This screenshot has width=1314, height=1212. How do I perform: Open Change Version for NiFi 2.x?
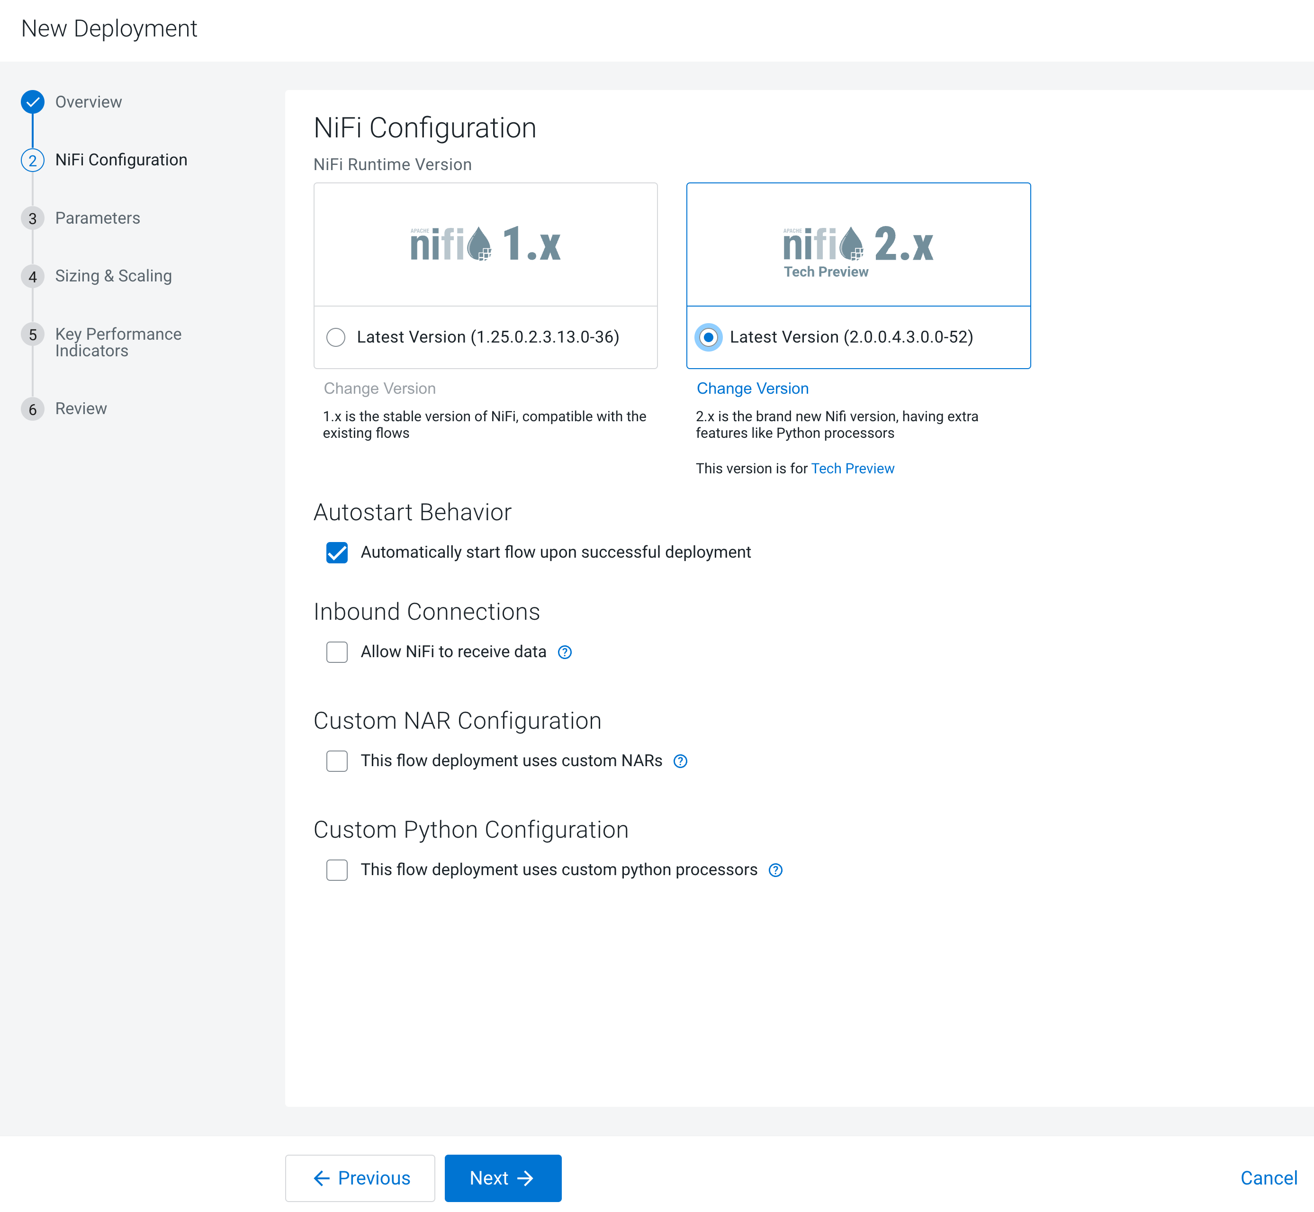pos(752,388)
